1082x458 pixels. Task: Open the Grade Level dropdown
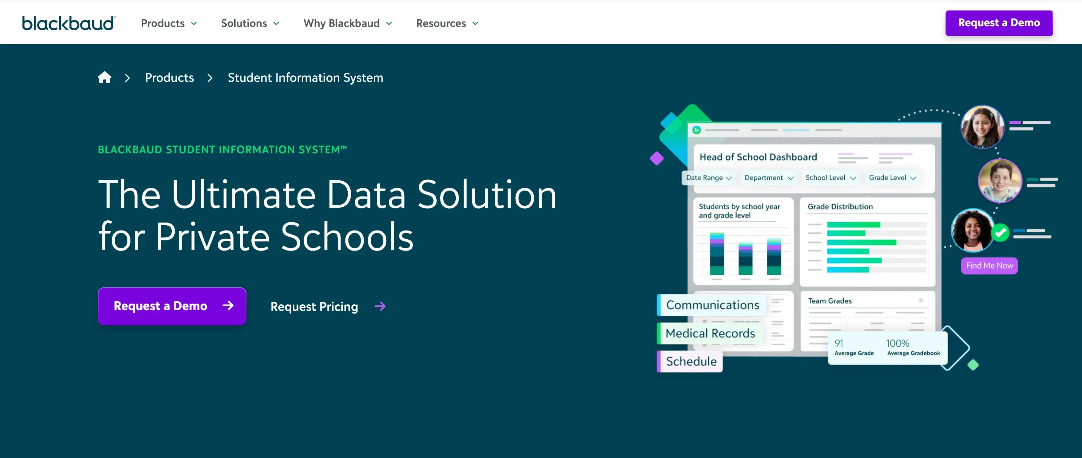[x=892, y=178]
